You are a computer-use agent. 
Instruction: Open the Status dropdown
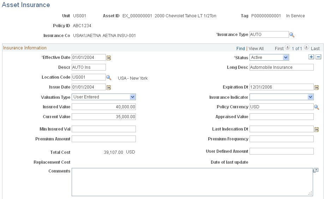[x=269, y=58]
